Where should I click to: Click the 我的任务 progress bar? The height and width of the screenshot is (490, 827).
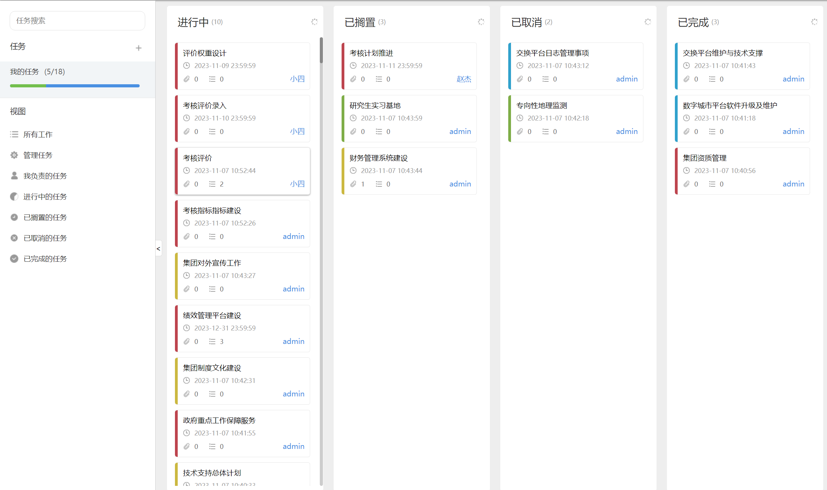click(75, 86)
